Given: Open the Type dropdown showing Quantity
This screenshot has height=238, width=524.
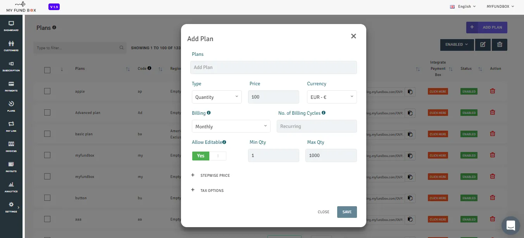Looking at the screenshot, I should 217,97.
